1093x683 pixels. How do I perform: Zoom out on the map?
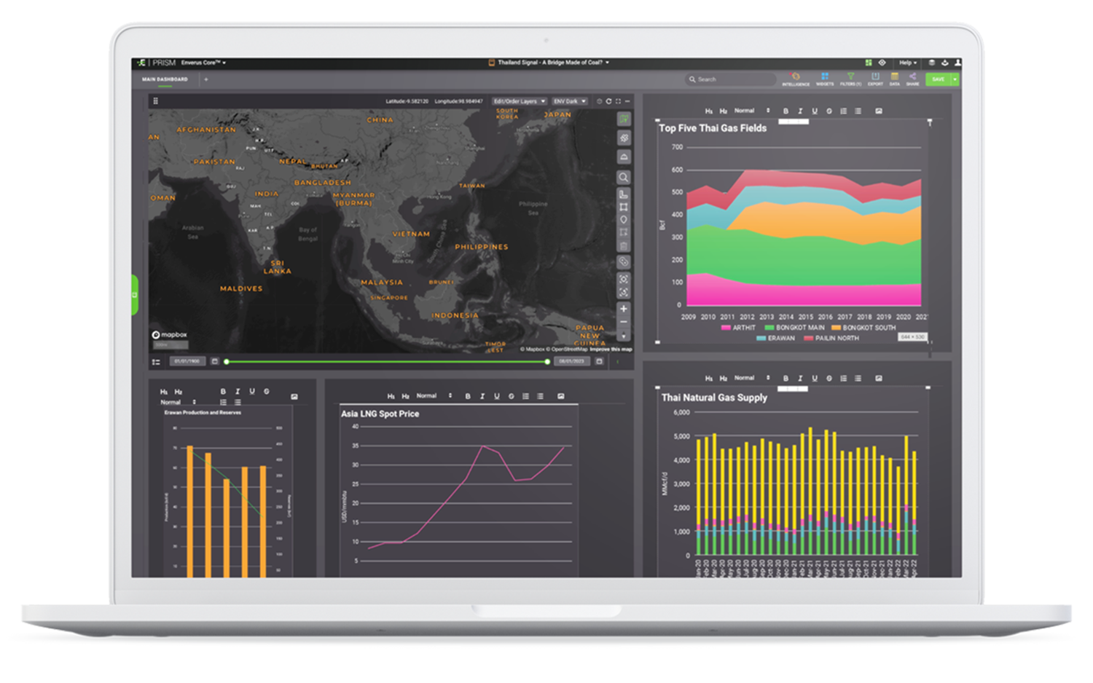[623, 323]
